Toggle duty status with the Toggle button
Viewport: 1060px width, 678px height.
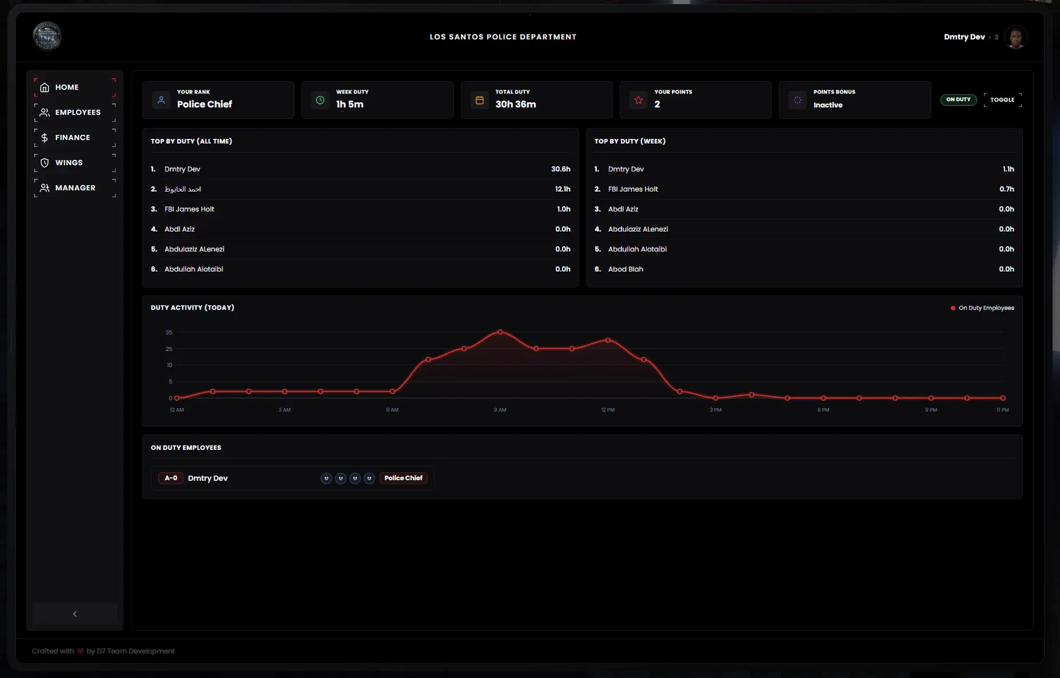pyautogui.click(x=1002, y=99)
